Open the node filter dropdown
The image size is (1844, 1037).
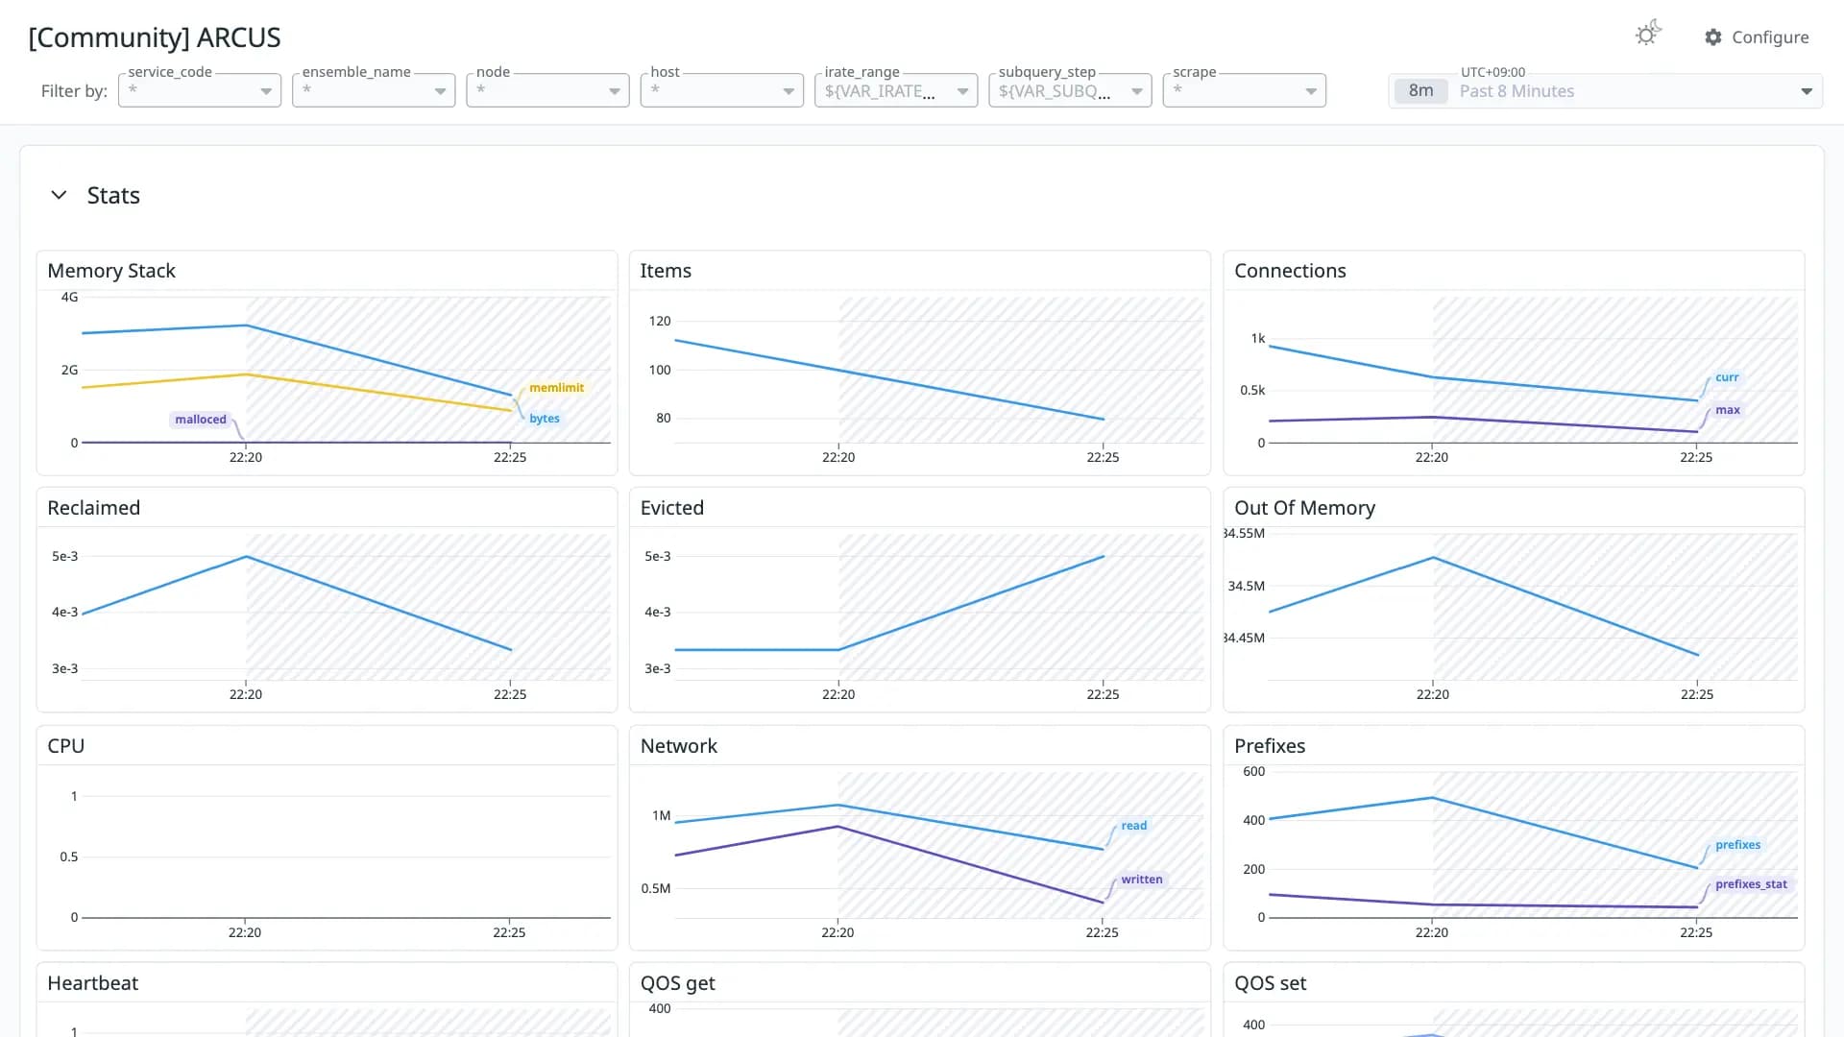(x=547, y=90)
